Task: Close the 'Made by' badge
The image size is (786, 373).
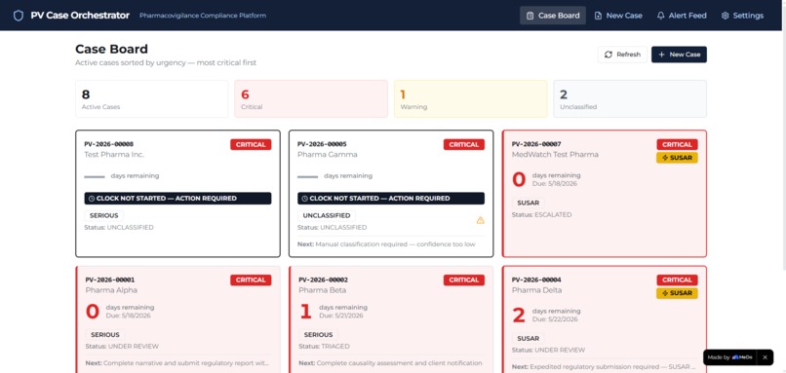Action: click(x=765, y=357)
